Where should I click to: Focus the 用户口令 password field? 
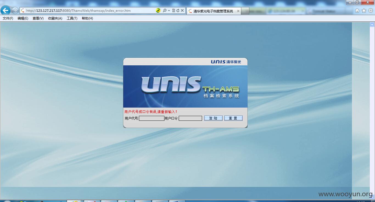point(190,118)
